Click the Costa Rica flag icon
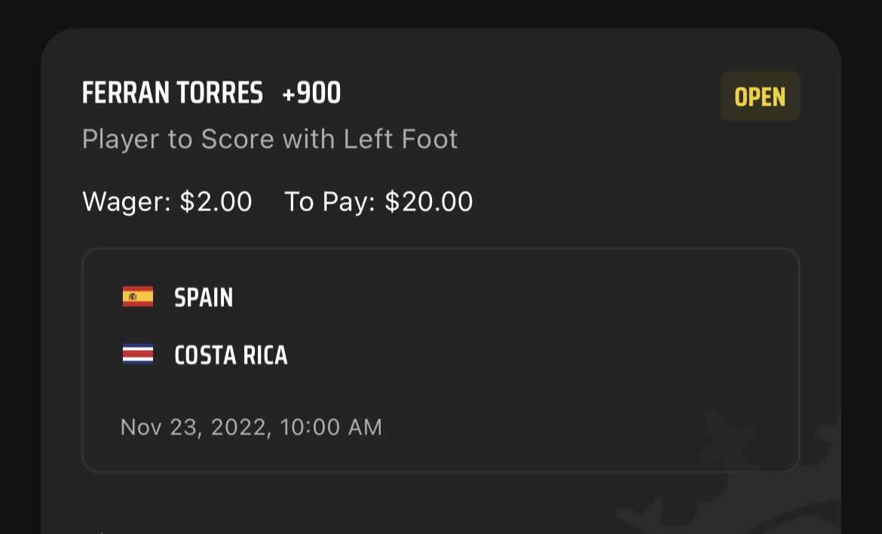Viewport: 882px width, 534px height. tap(138, 354)
